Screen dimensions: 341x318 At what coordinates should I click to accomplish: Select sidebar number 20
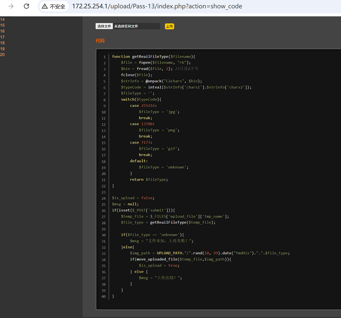click(2, 55)
